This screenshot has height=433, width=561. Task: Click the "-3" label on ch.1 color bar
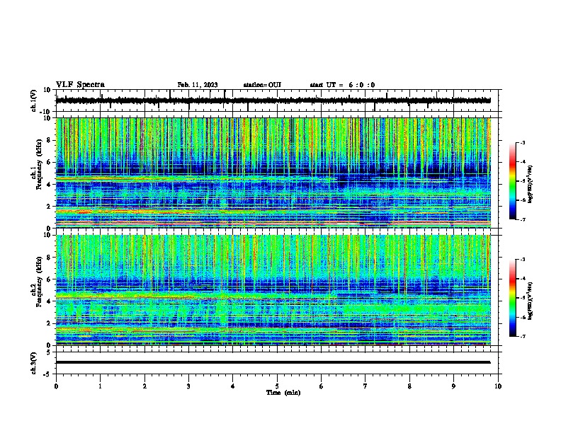(x=522, y=142)
